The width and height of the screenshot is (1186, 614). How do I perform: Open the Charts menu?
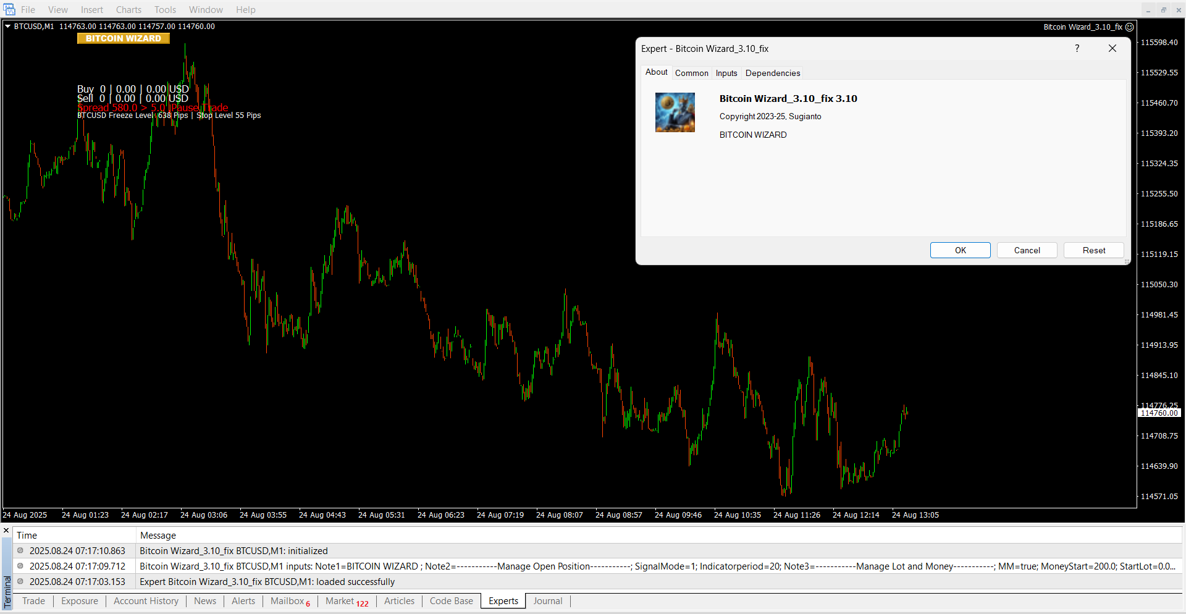[x=128, y=10]
